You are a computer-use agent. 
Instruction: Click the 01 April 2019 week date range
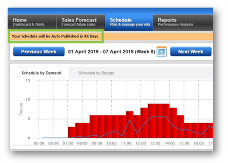pyautogui.click(x=111, y=52)
